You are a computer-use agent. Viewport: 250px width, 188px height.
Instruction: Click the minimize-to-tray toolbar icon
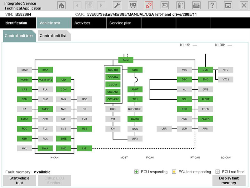click(x=228, y=5)
